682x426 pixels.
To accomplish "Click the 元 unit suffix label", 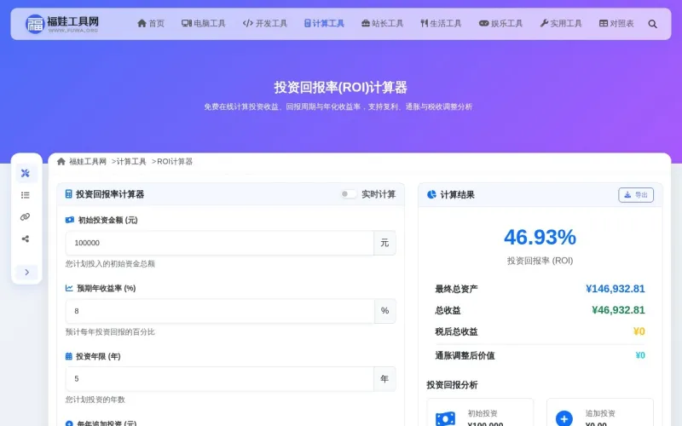I will click(384, 243).
